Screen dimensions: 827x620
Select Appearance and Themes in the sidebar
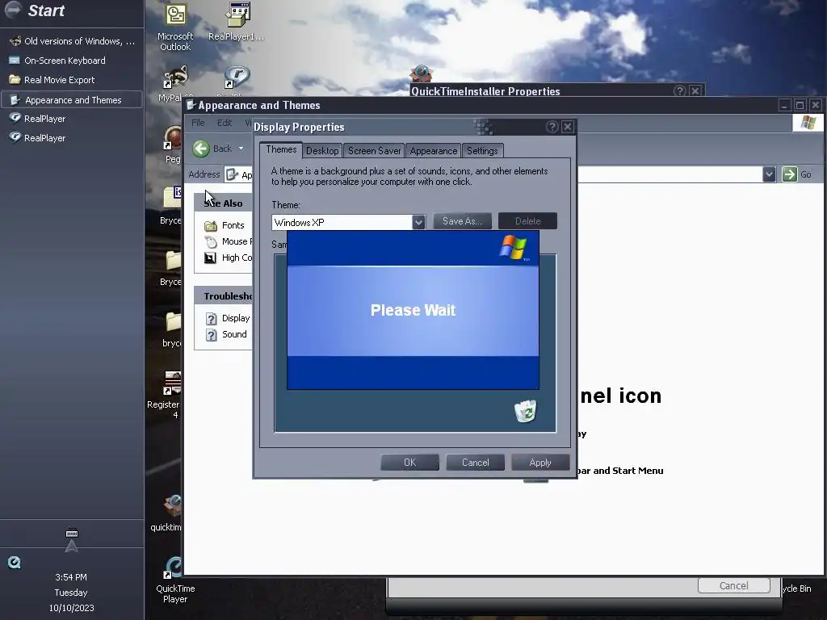coord(72,100)
